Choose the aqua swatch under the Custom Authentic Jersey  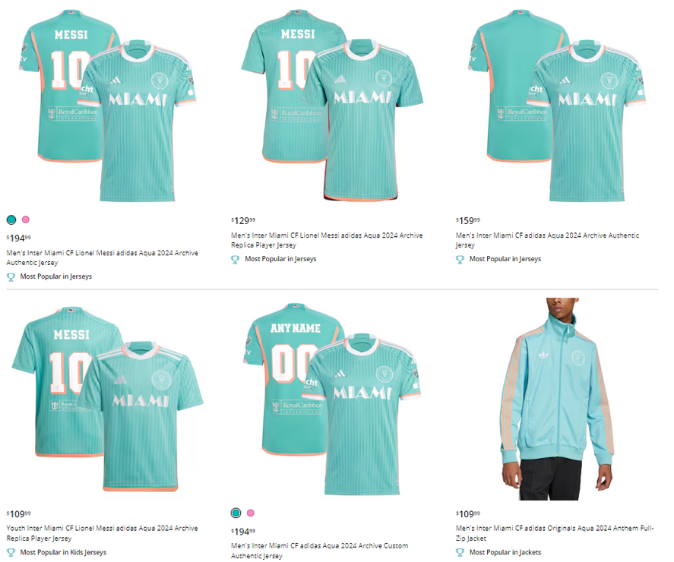236,513
